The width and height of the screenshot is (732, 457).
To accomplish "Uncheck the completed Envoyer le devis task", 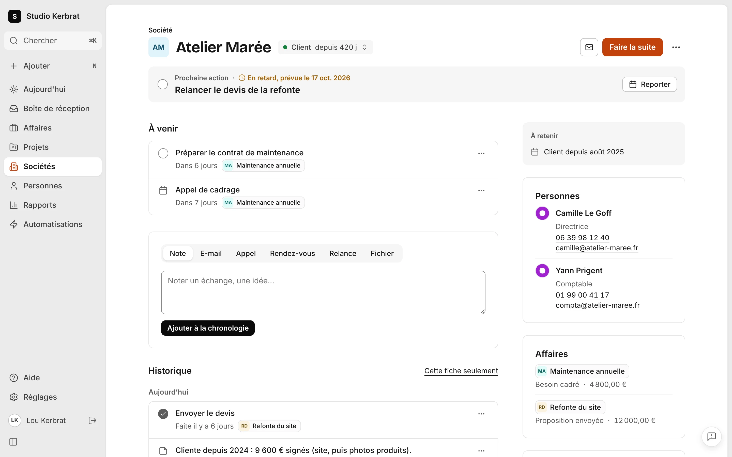I will point(163,414).
